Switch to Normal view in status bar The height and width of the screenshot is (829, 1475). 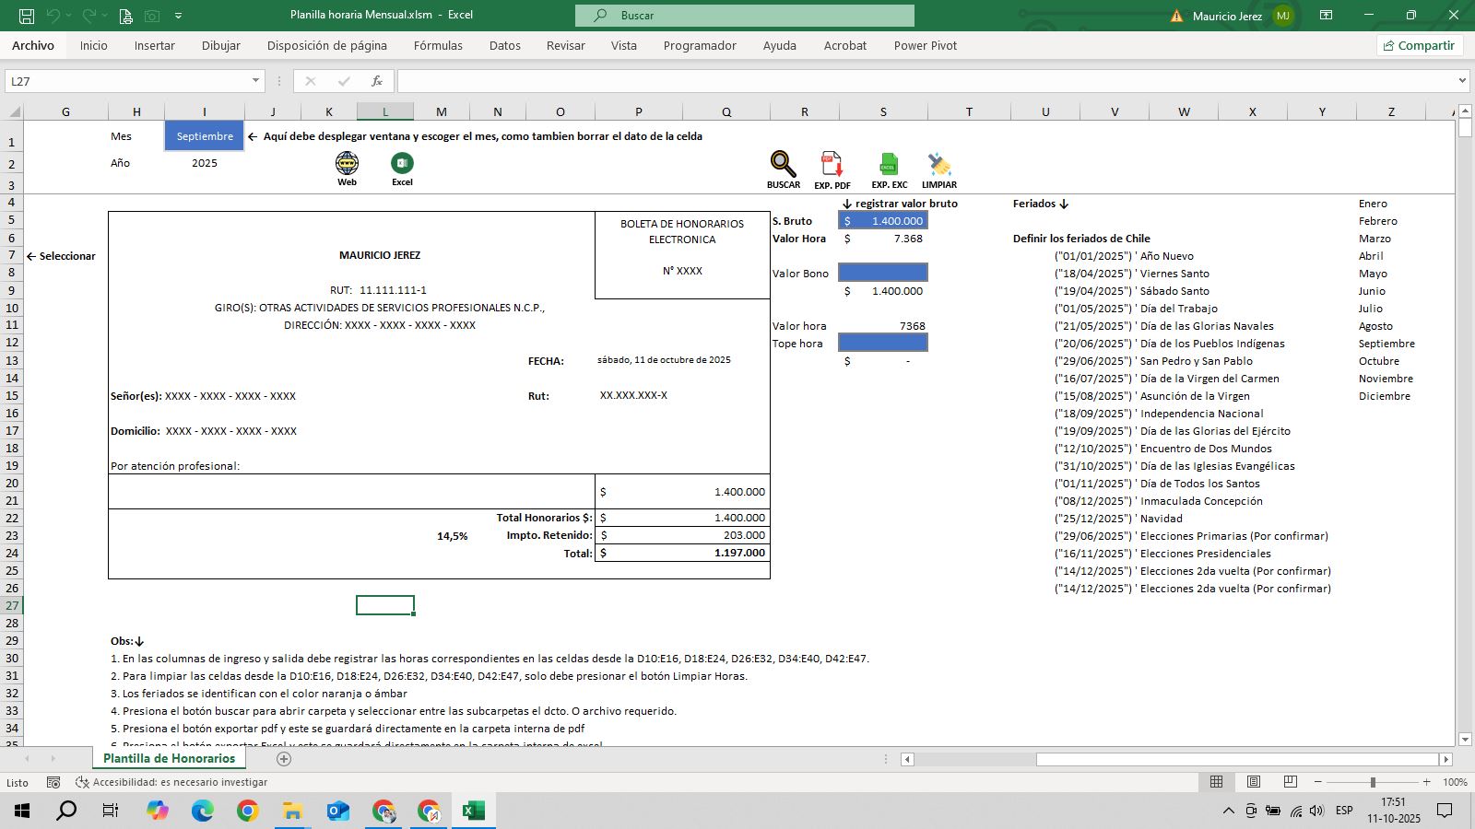click(x=1217, y=782)
